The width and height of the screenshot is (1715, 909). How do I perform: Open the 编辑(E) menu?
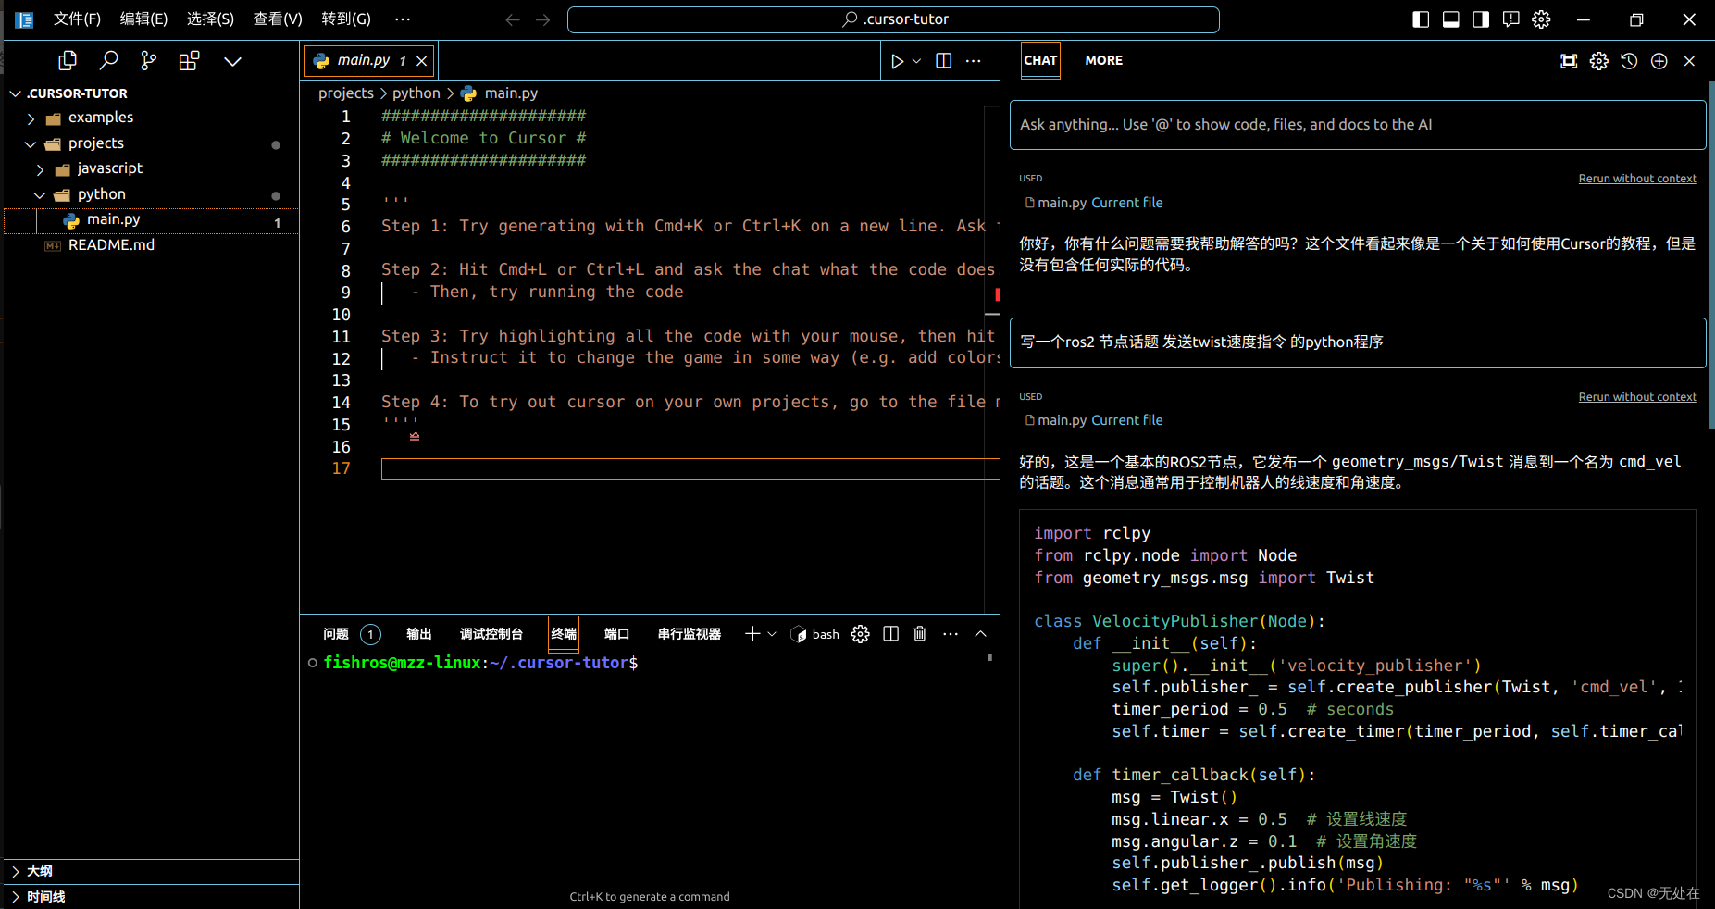143,19
